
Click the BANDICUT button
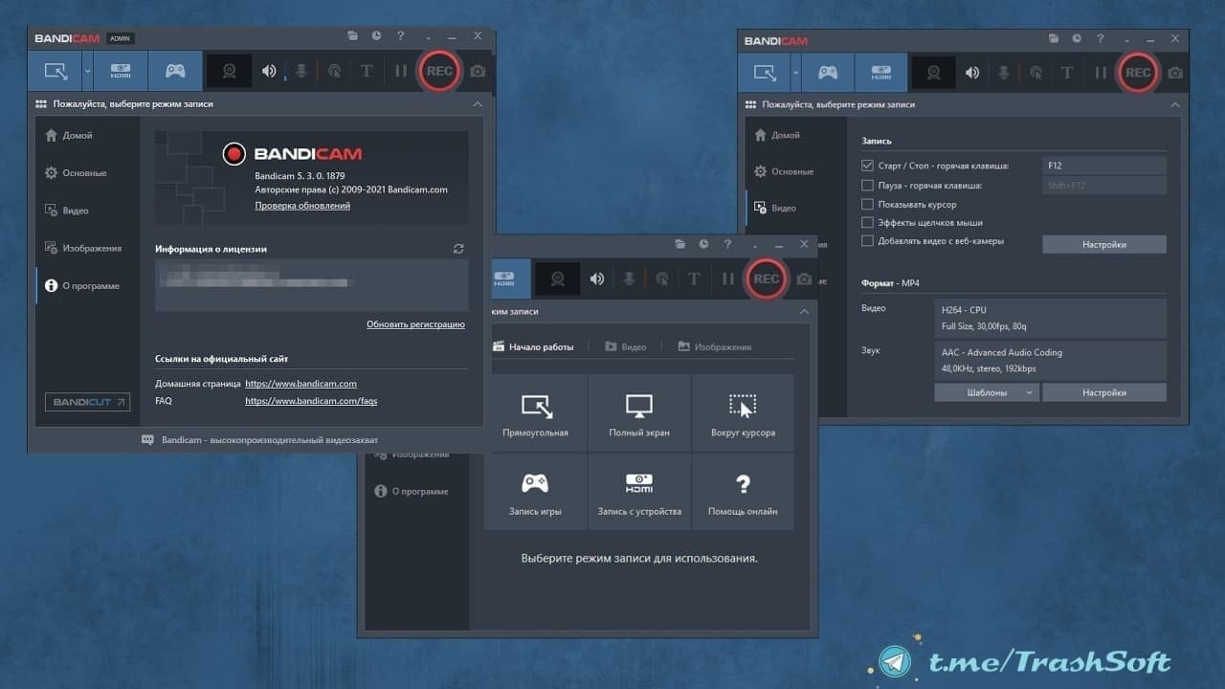pos(87,402)
